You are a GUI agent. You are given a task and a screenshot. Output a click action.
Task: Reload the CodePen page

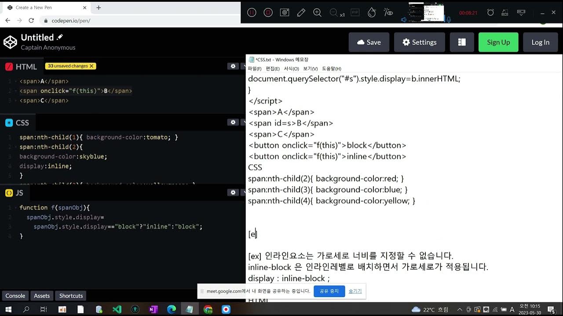31,21
